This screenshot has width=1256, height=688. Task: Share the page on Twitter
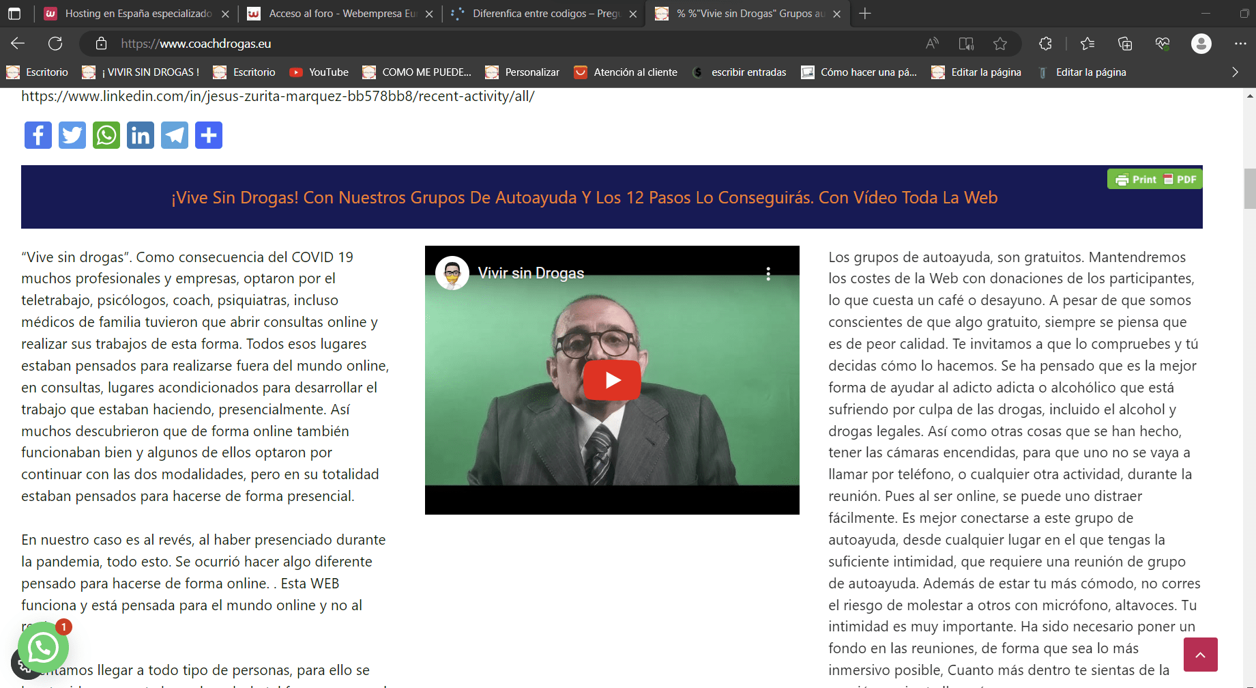point(72,135)
